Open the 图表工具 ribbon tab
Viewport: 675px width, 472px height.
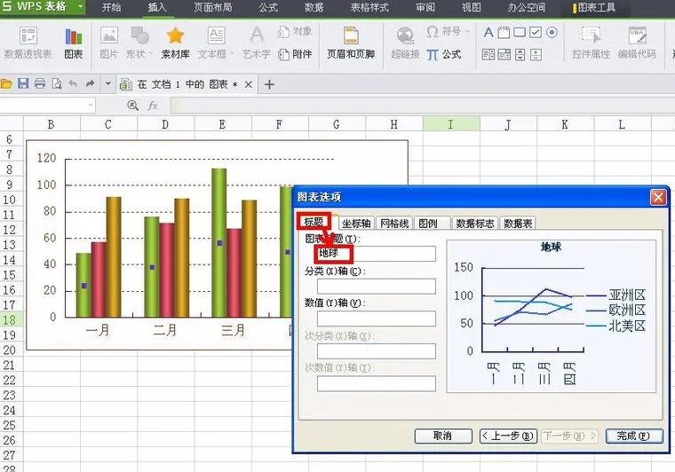(594, 7)
